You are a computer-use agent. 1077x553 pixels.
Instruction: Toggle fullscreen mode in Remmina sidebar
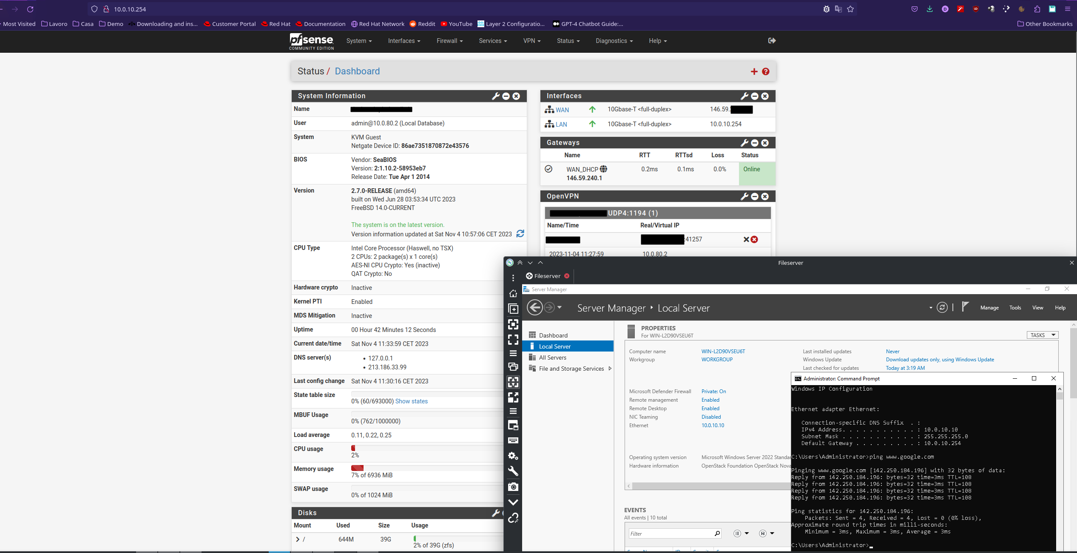(x=513, y=340)
